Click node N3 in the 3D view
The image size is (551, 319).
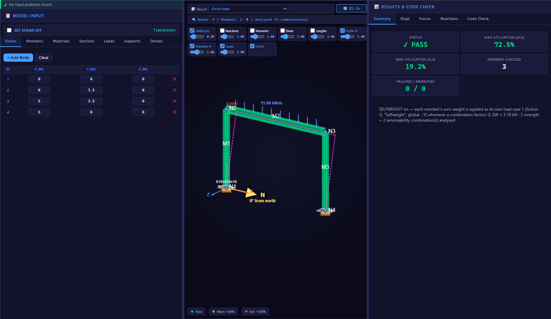tap(325, 132)
